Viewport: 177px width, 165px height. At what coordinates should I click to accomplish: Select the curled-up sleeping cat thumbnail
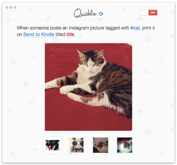101,145
